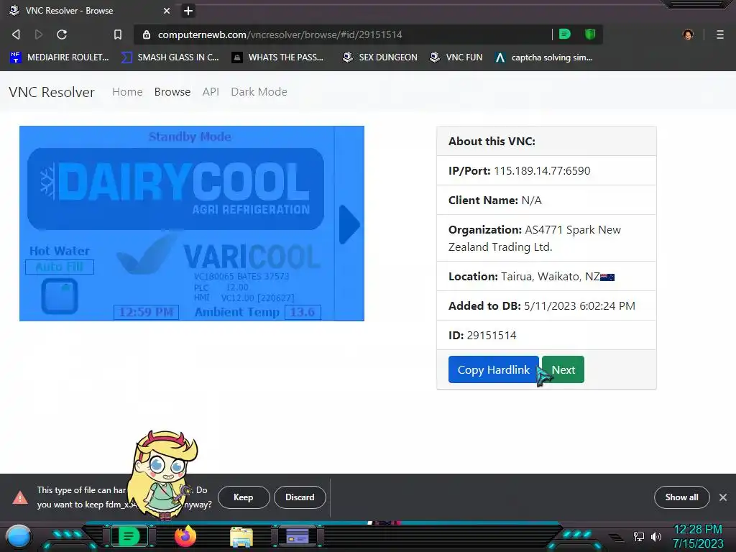This screenshot has width=736, height=552.
Task: Launch Firefox from the taskbar
Action: pyautogui.click(x=185, y=536)
